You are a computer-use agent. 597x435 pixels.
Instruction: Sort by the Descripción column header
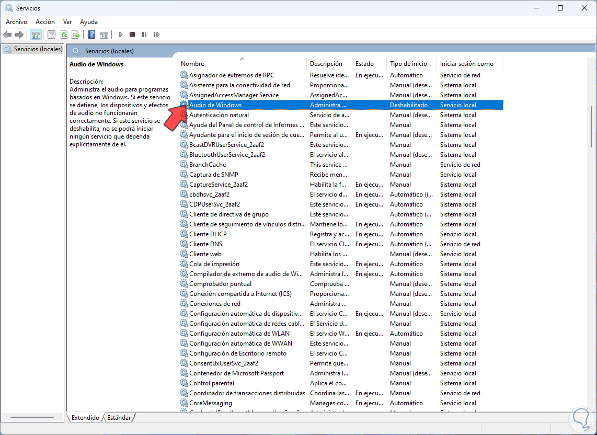click(x=329, y=64)
